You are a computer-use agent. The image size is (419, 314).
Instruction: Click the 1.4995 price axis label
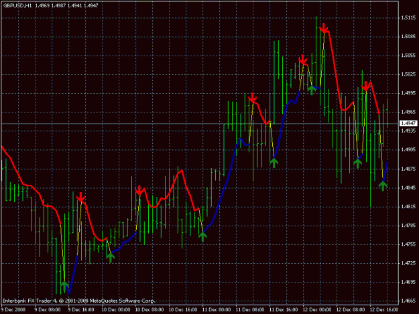click(x=408, y=93)
